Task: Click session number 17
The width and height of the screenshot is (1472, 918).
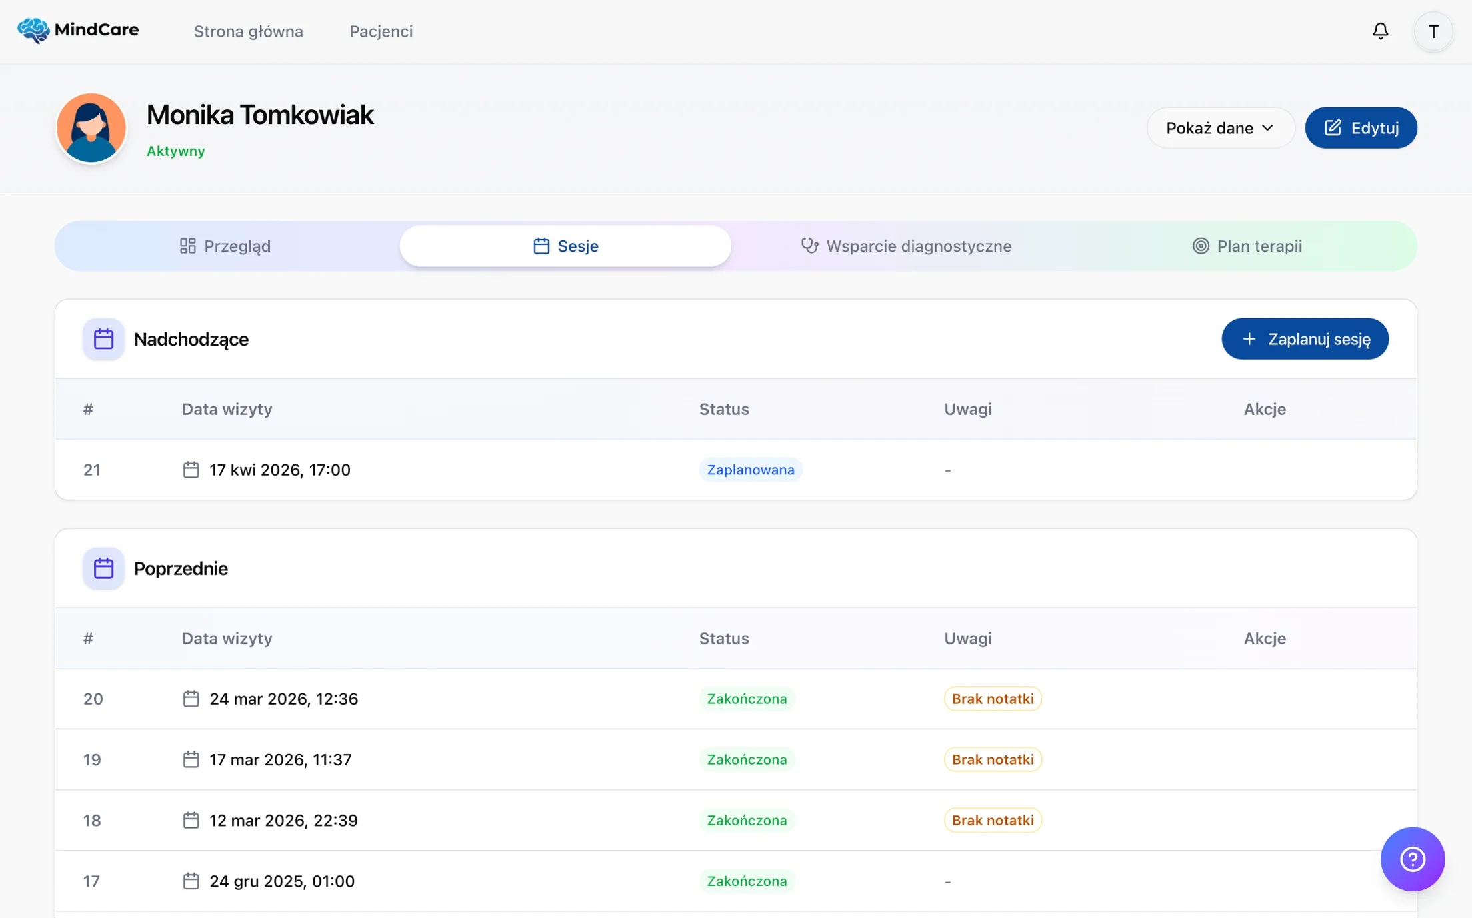Action: click(x=91, y=881)
